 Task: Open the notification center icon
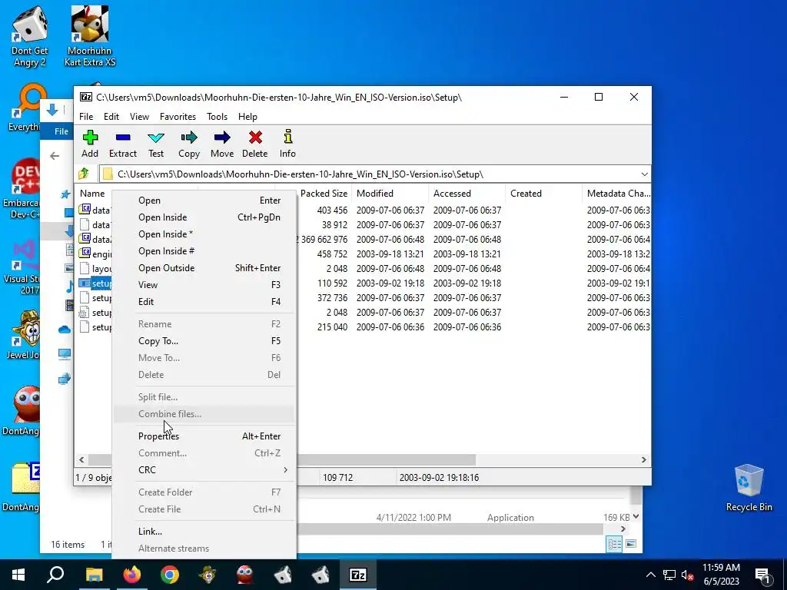tap(762, 575)
